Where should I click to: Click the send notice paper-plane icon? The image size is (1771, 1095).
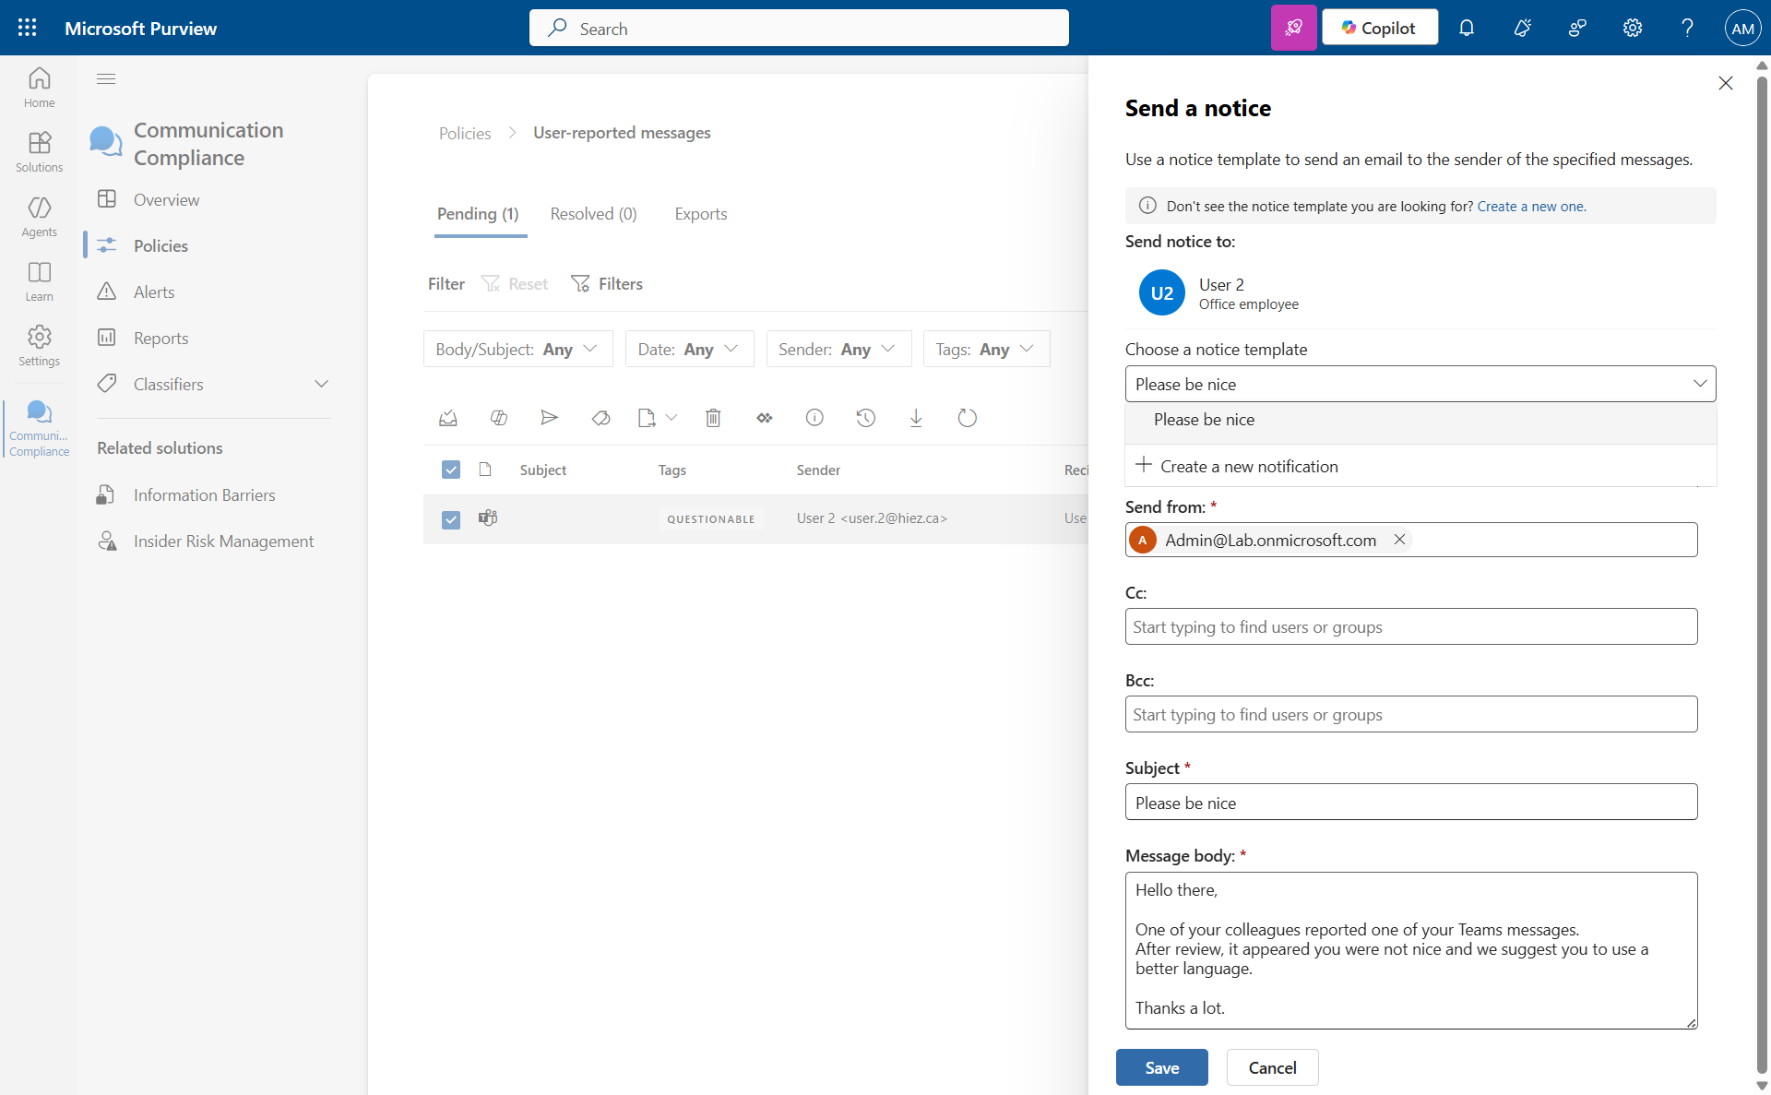pos(549,418)
